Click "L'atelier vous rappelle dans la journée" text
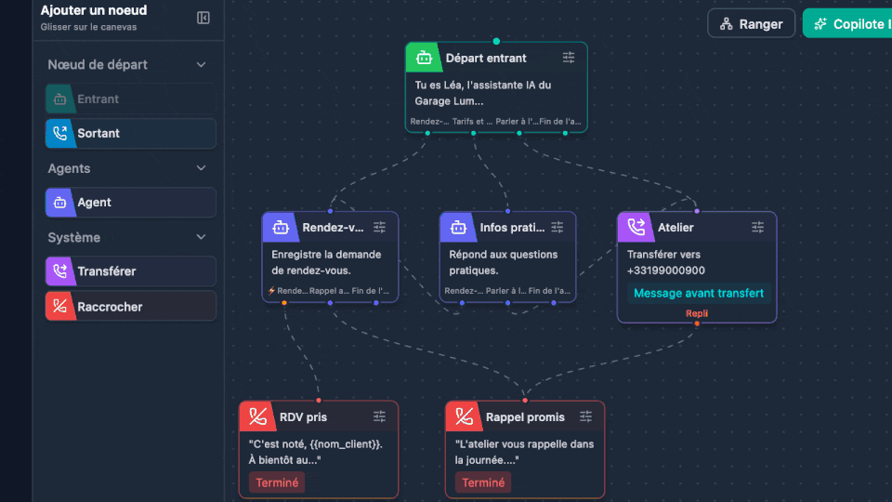Viewport: 892px width, 502px height. coord(524,452)
